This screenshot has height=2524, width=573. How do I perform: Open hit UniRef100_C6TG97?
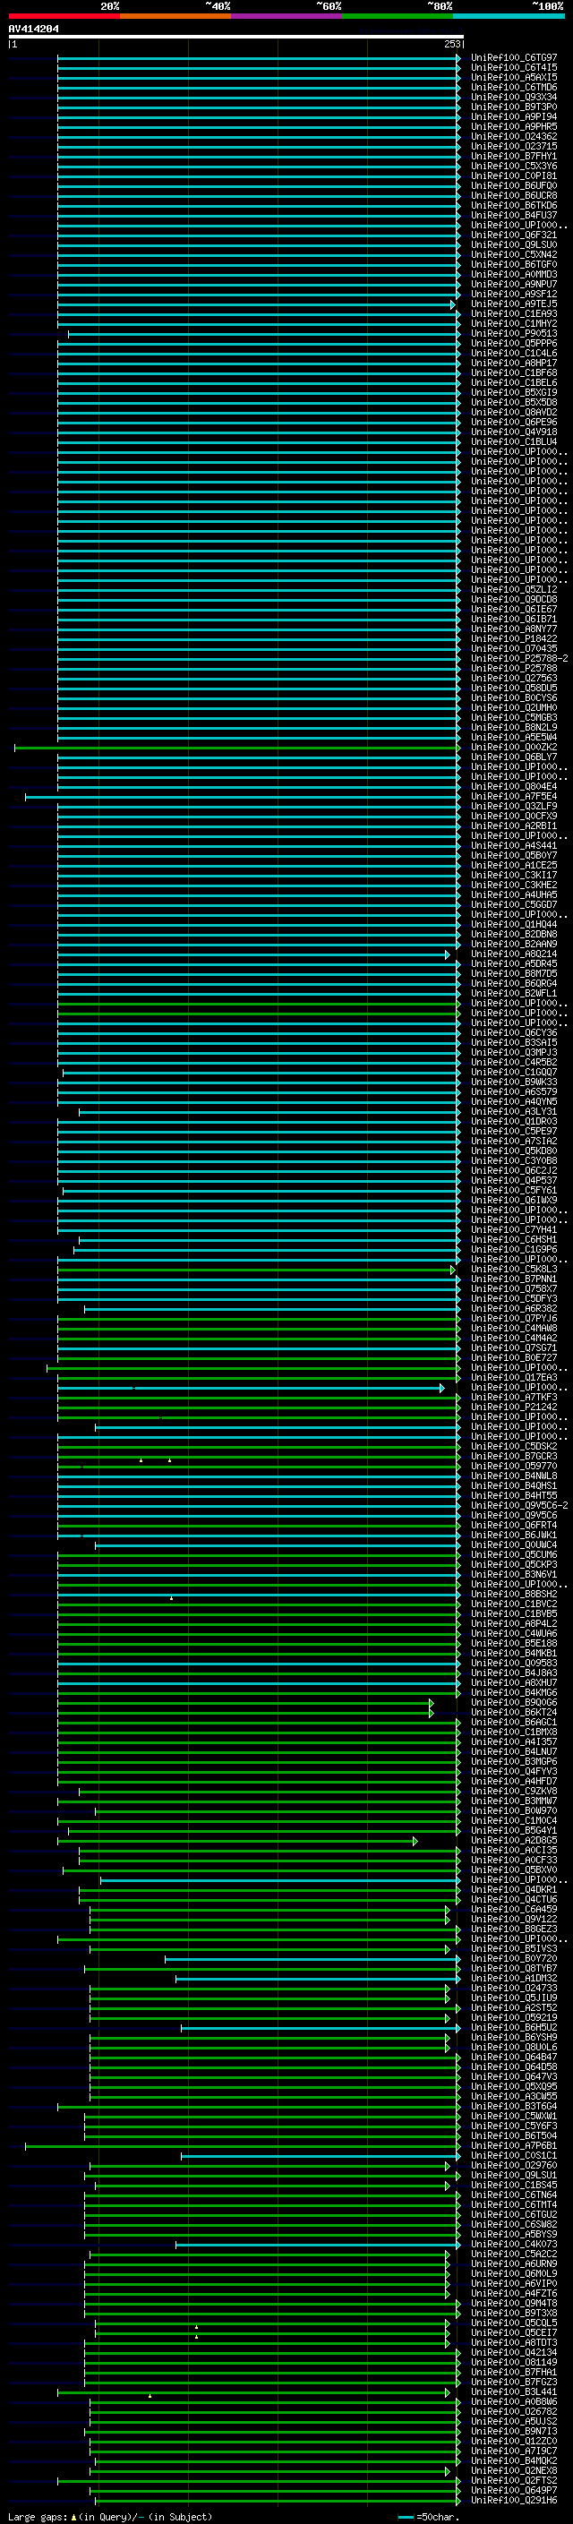(x=514, y=58)
